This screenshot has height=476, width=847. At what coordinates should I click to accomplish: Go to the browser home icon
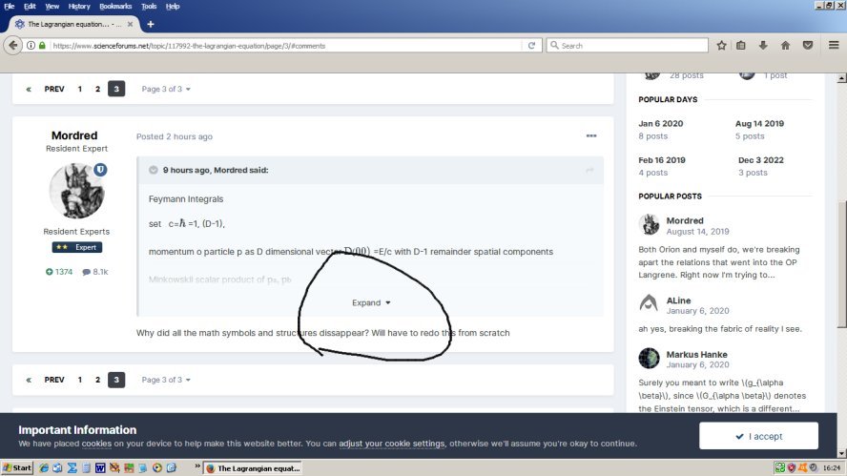785,45
